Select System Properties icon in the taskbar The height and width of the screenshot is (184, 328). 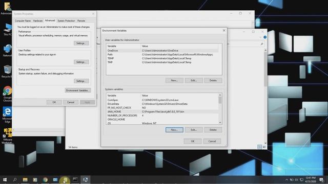(x=86, y=179)
